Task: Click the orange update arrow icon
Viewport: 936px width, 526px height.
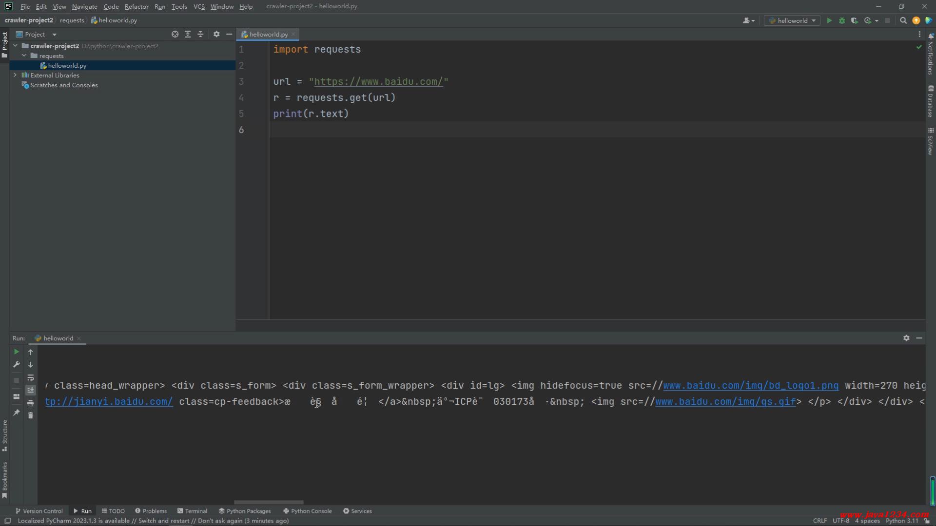Action: [x=916, y=20]
